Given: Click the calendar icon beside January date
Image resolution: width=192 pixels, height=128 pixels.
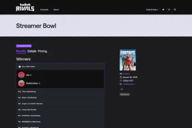Looking at the screenshot, I should 121,77.
